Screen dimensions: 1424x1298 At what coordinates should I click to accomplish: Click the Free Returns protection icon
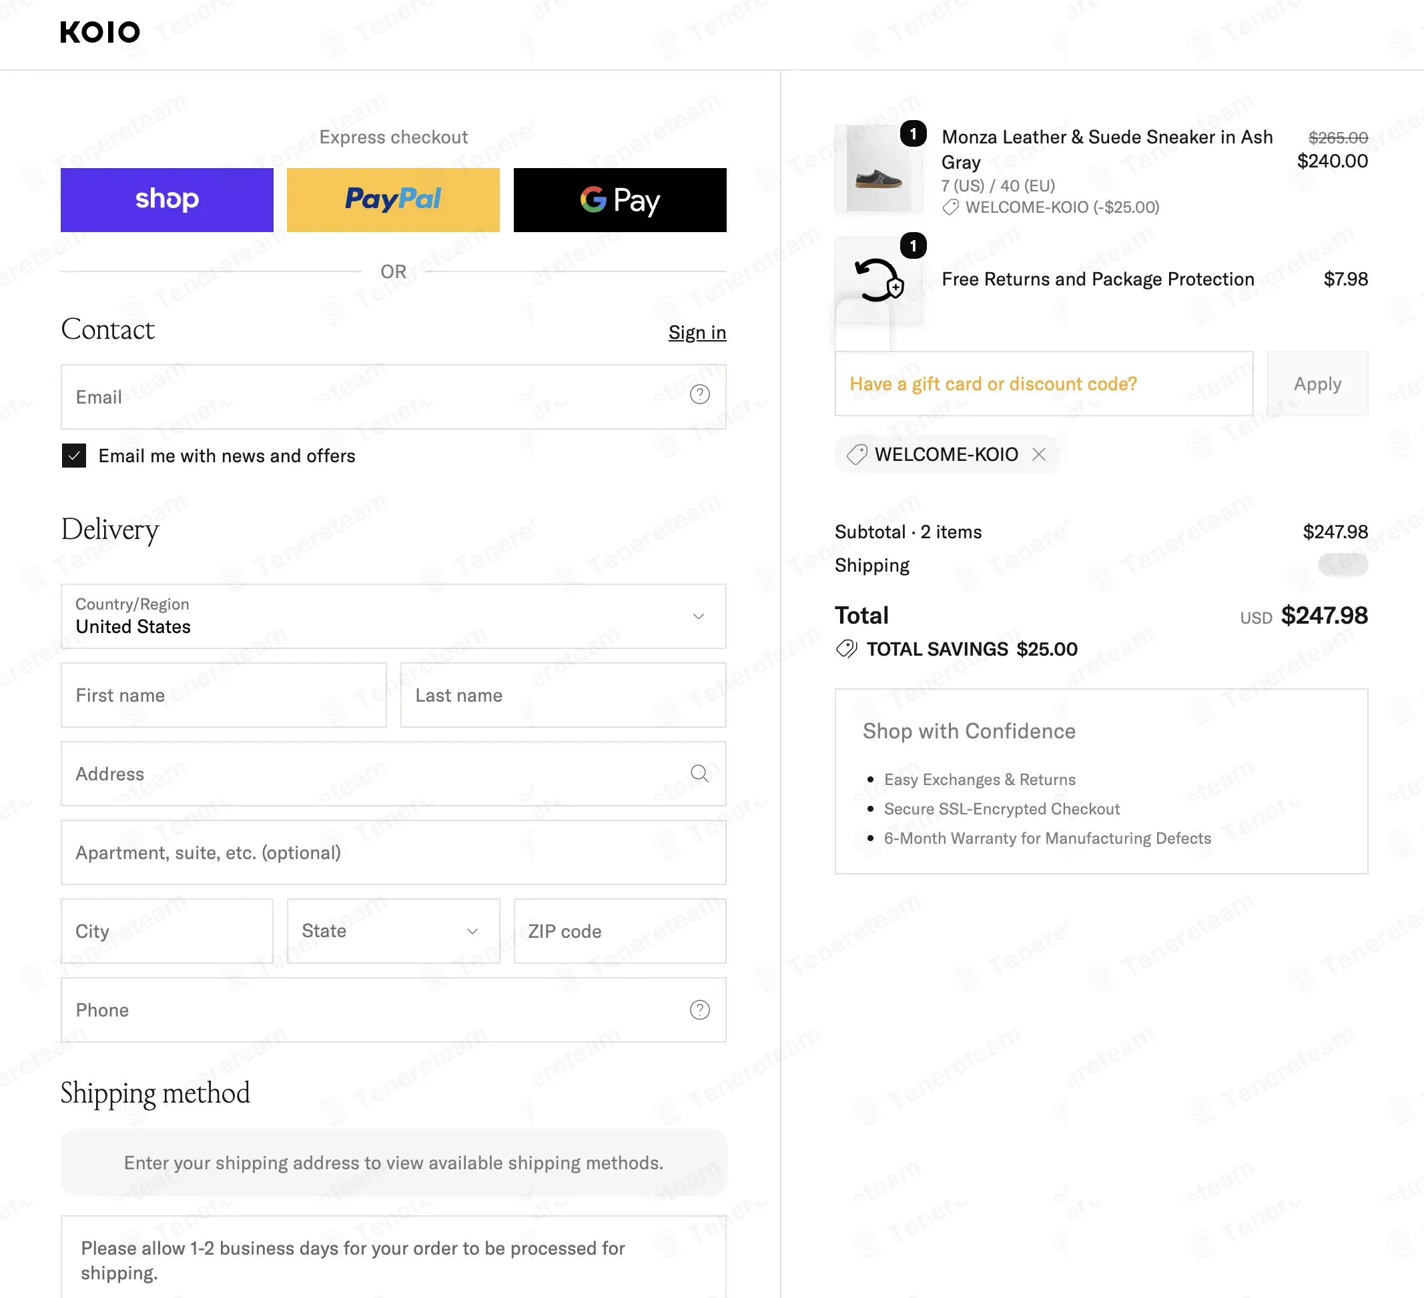878,280
